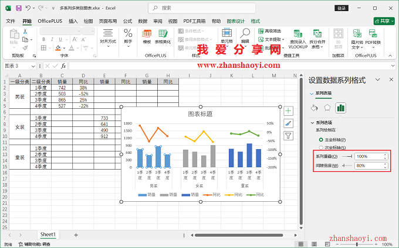Click the Font color A icon

pos(72,48)
